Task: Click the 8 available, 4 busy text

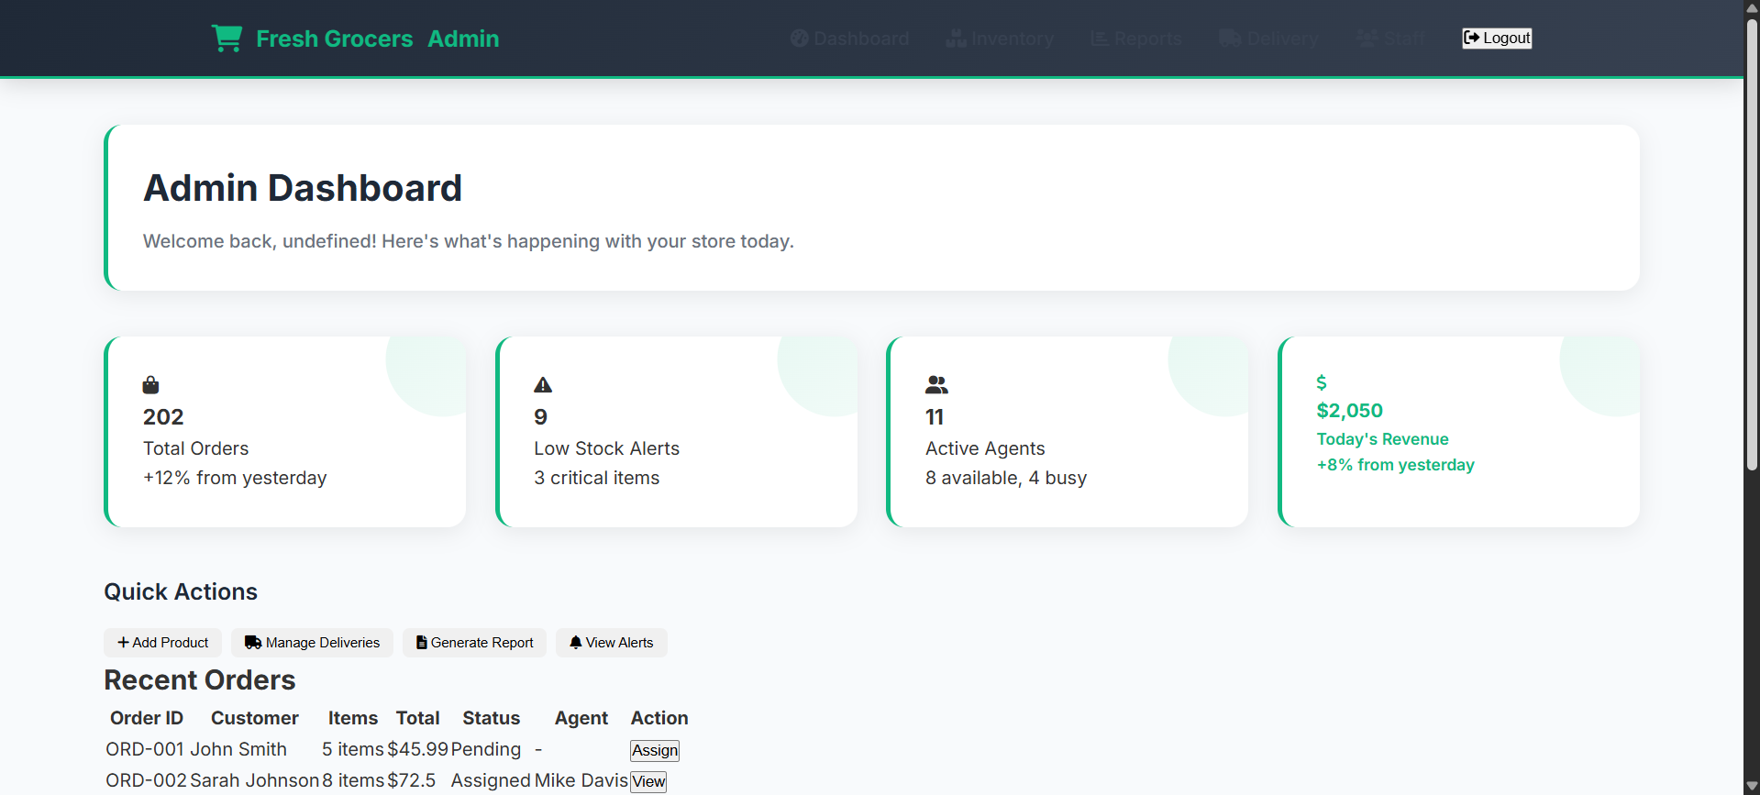Action: point(1006,478)
